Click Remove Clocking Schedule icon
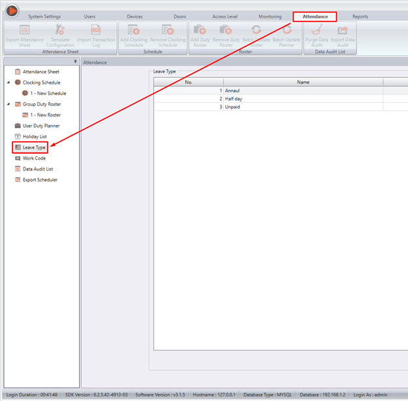The width and height of the screenshot is (408, 401). tap(167, 29)
